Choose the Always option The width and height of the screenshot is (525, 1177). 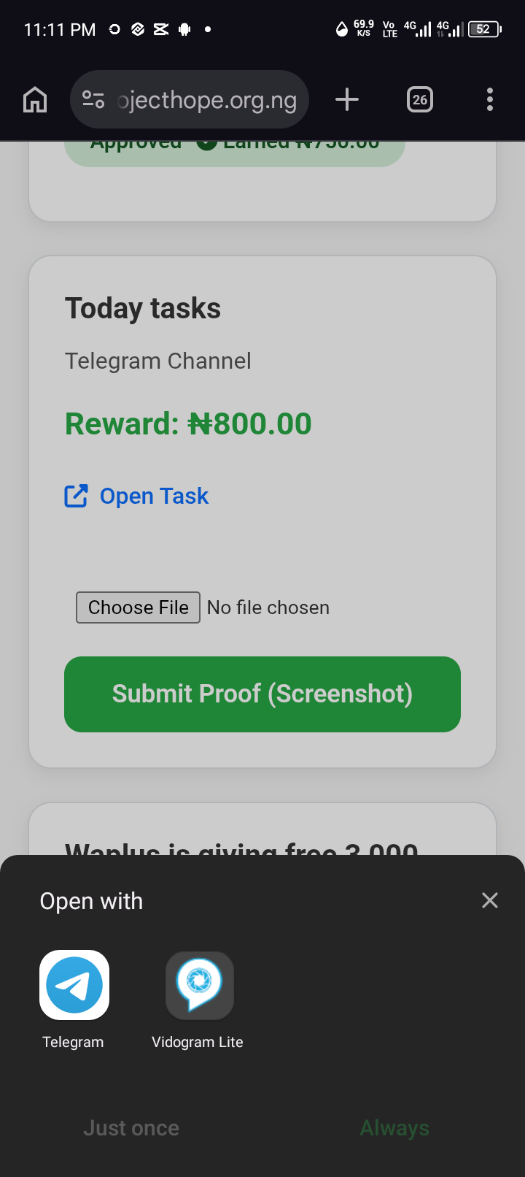tap(394, 1128)
